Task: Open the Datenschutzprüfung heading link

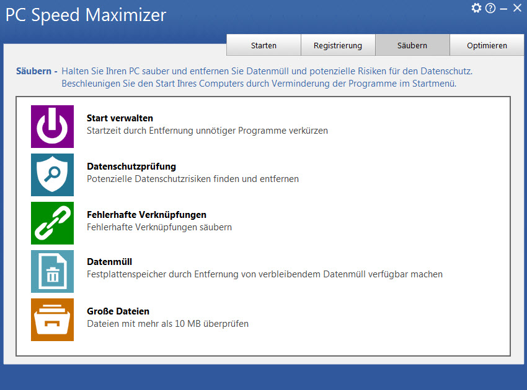Action: tap(131, 167)
